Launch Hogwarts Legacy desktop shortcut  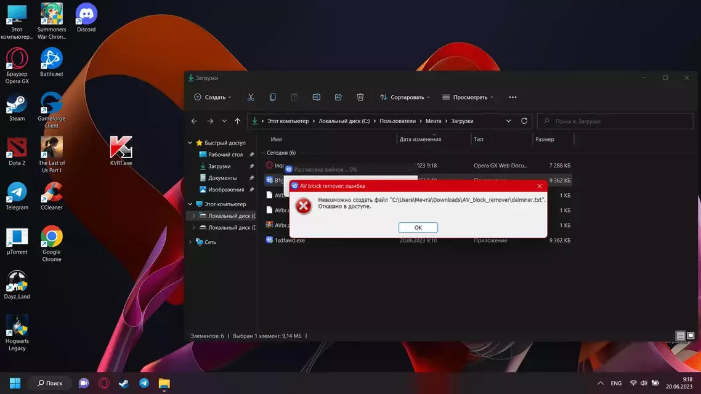point(17,332)
